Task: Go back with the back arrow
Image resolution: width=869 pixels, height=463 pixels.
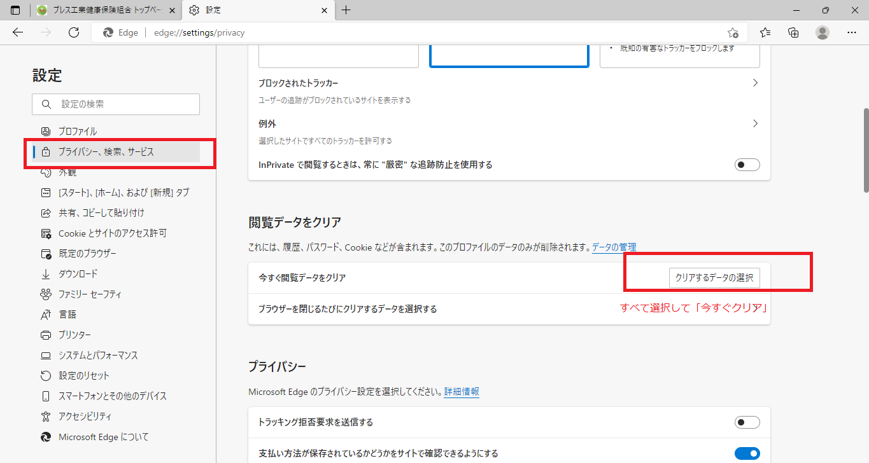Action: tap(18, 32)
